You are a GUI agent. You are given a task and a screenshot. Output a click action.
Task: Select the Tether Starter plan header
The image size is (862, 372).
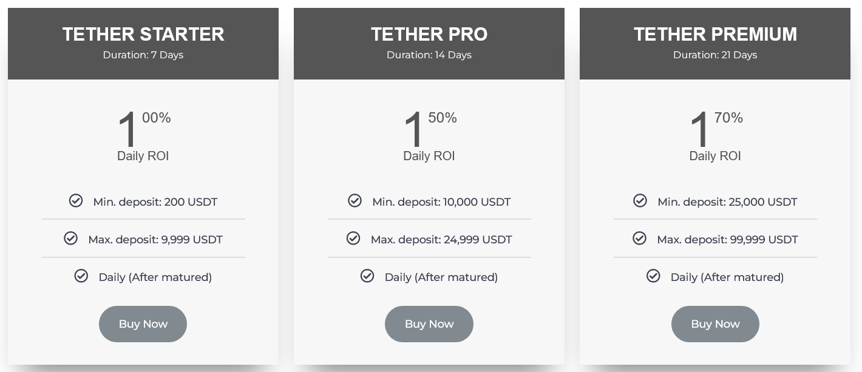pyautogui.click(x=143, y=35)
